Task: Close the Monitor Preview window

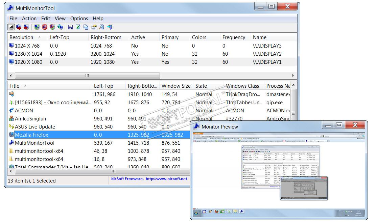Action: [x=355, y=125]
